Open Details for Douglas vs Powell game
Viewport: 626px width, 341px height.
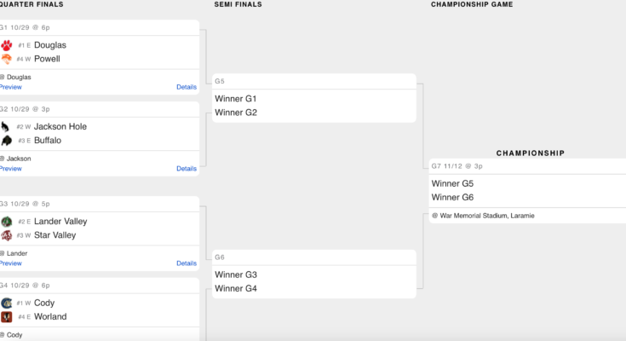(x=187, y=87)
